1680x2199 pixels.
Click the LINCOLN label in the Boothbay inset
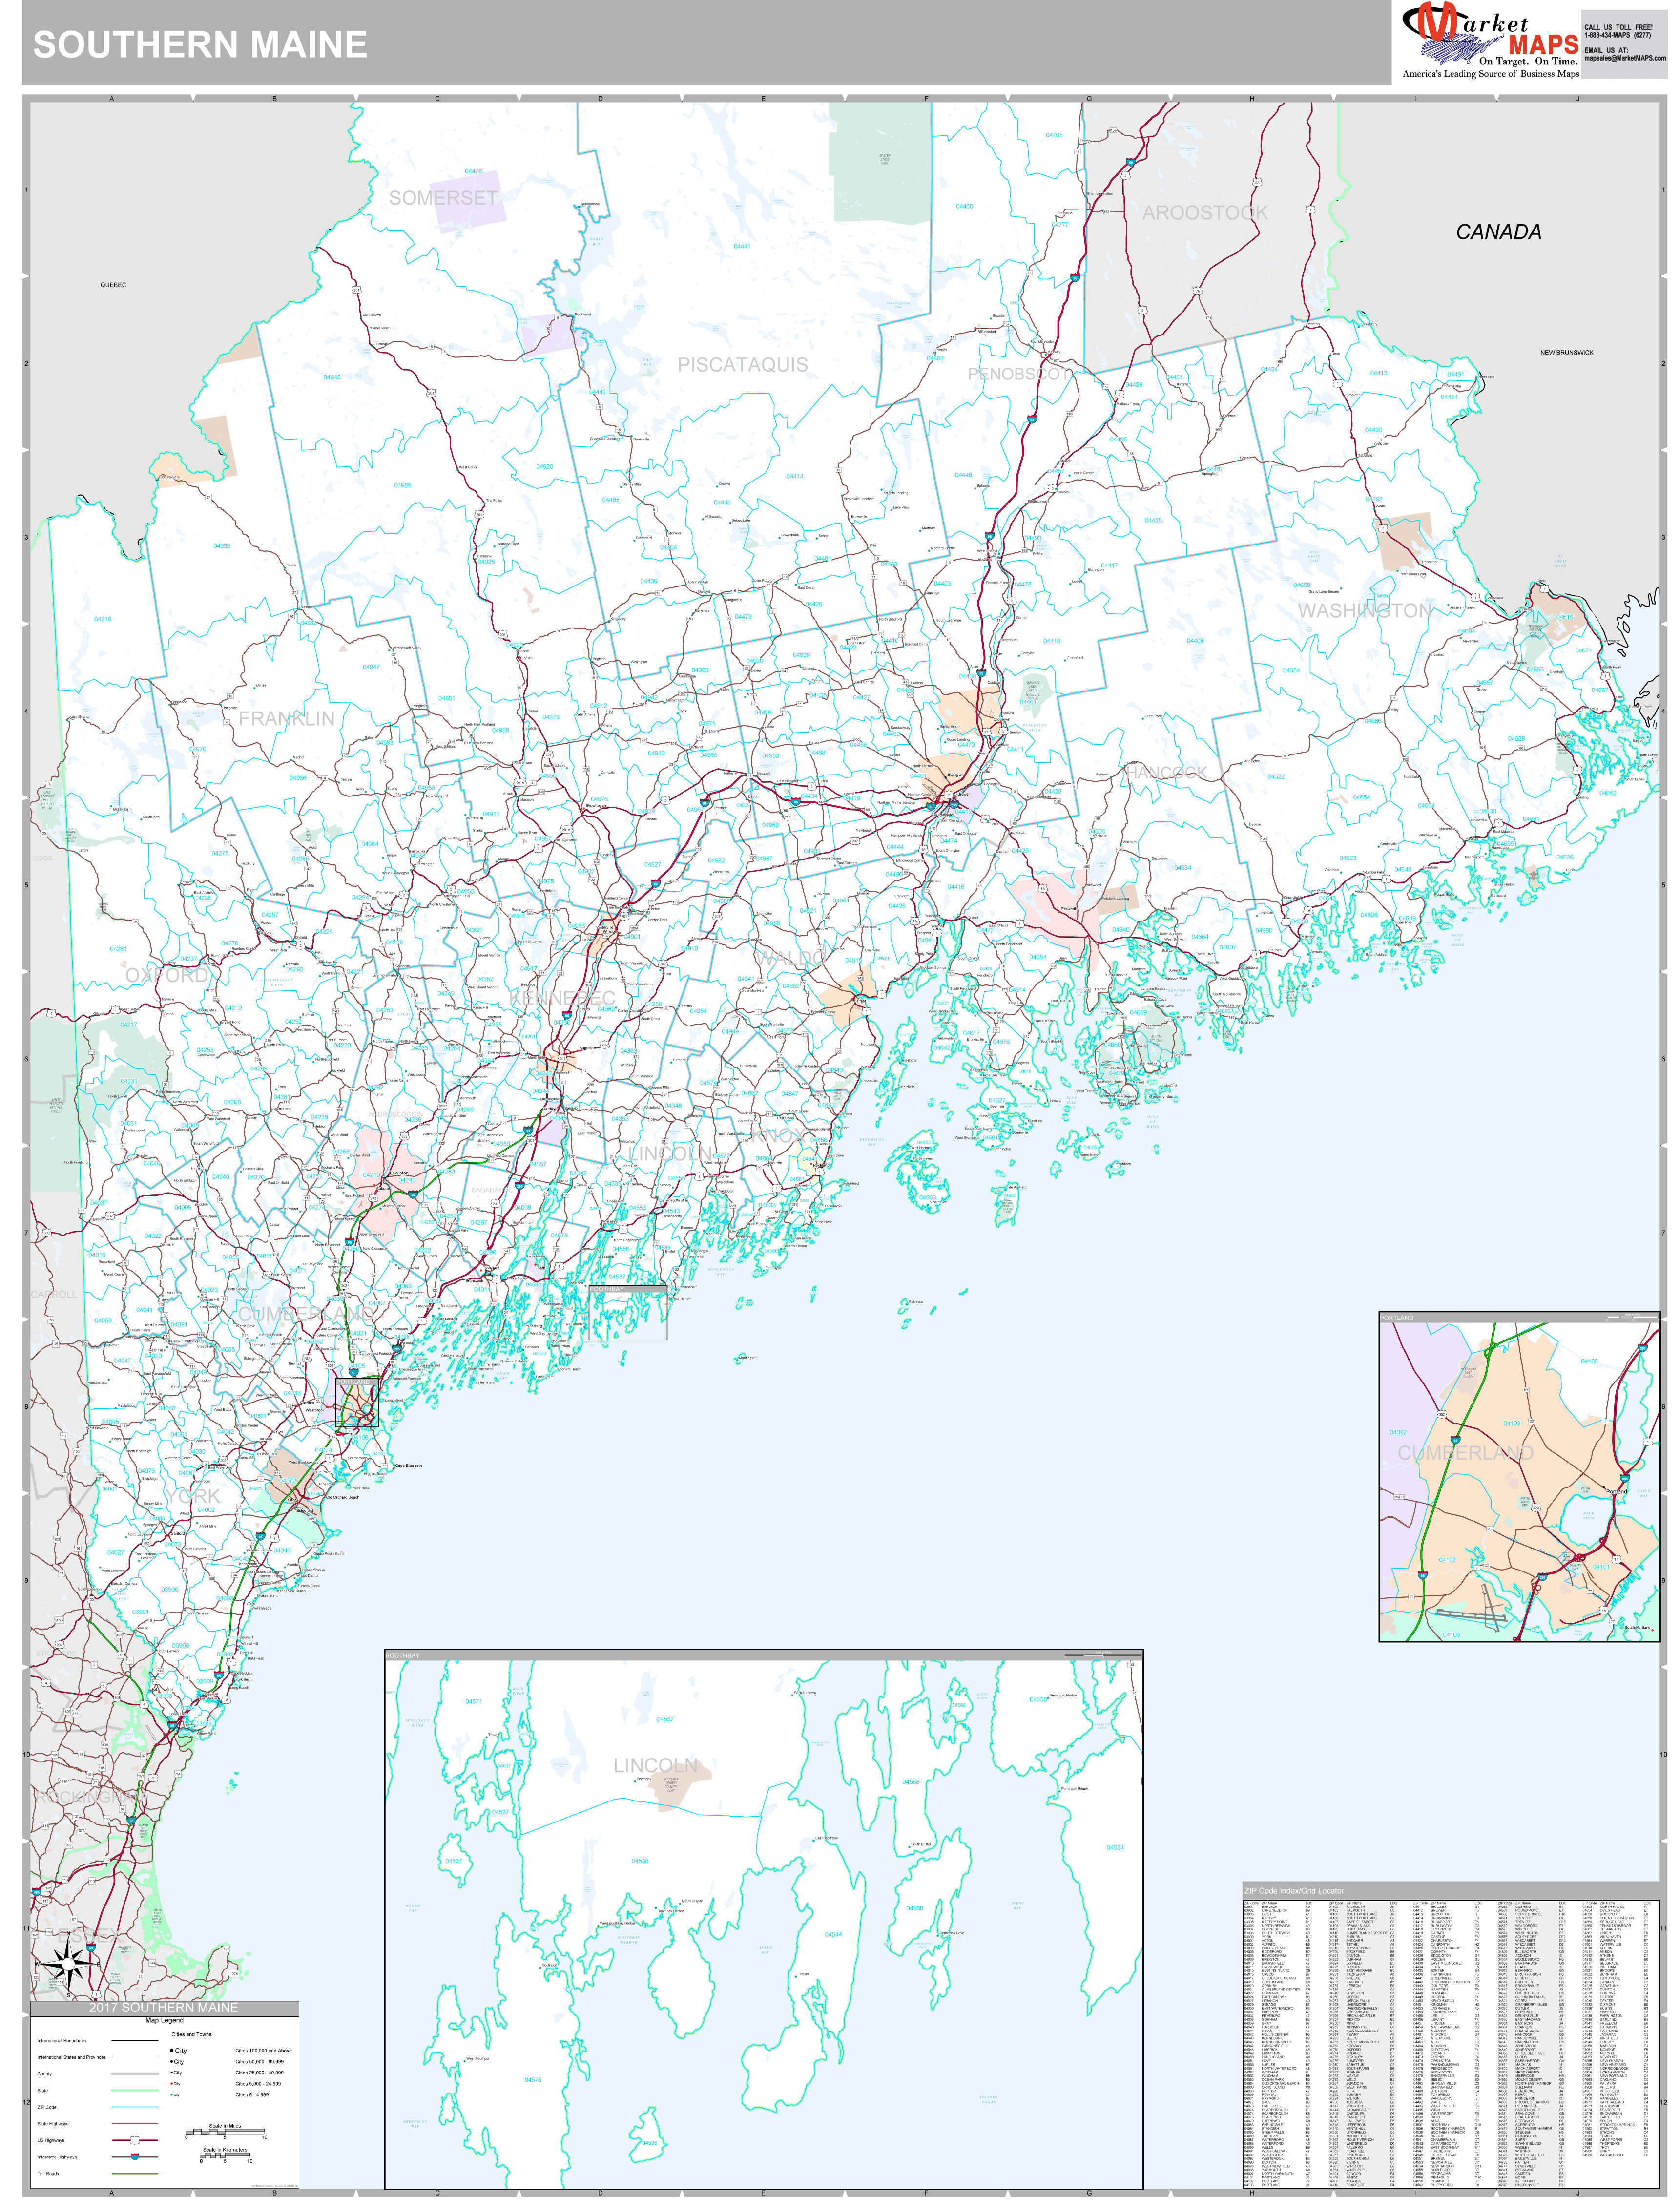[x=656, y=1765]
